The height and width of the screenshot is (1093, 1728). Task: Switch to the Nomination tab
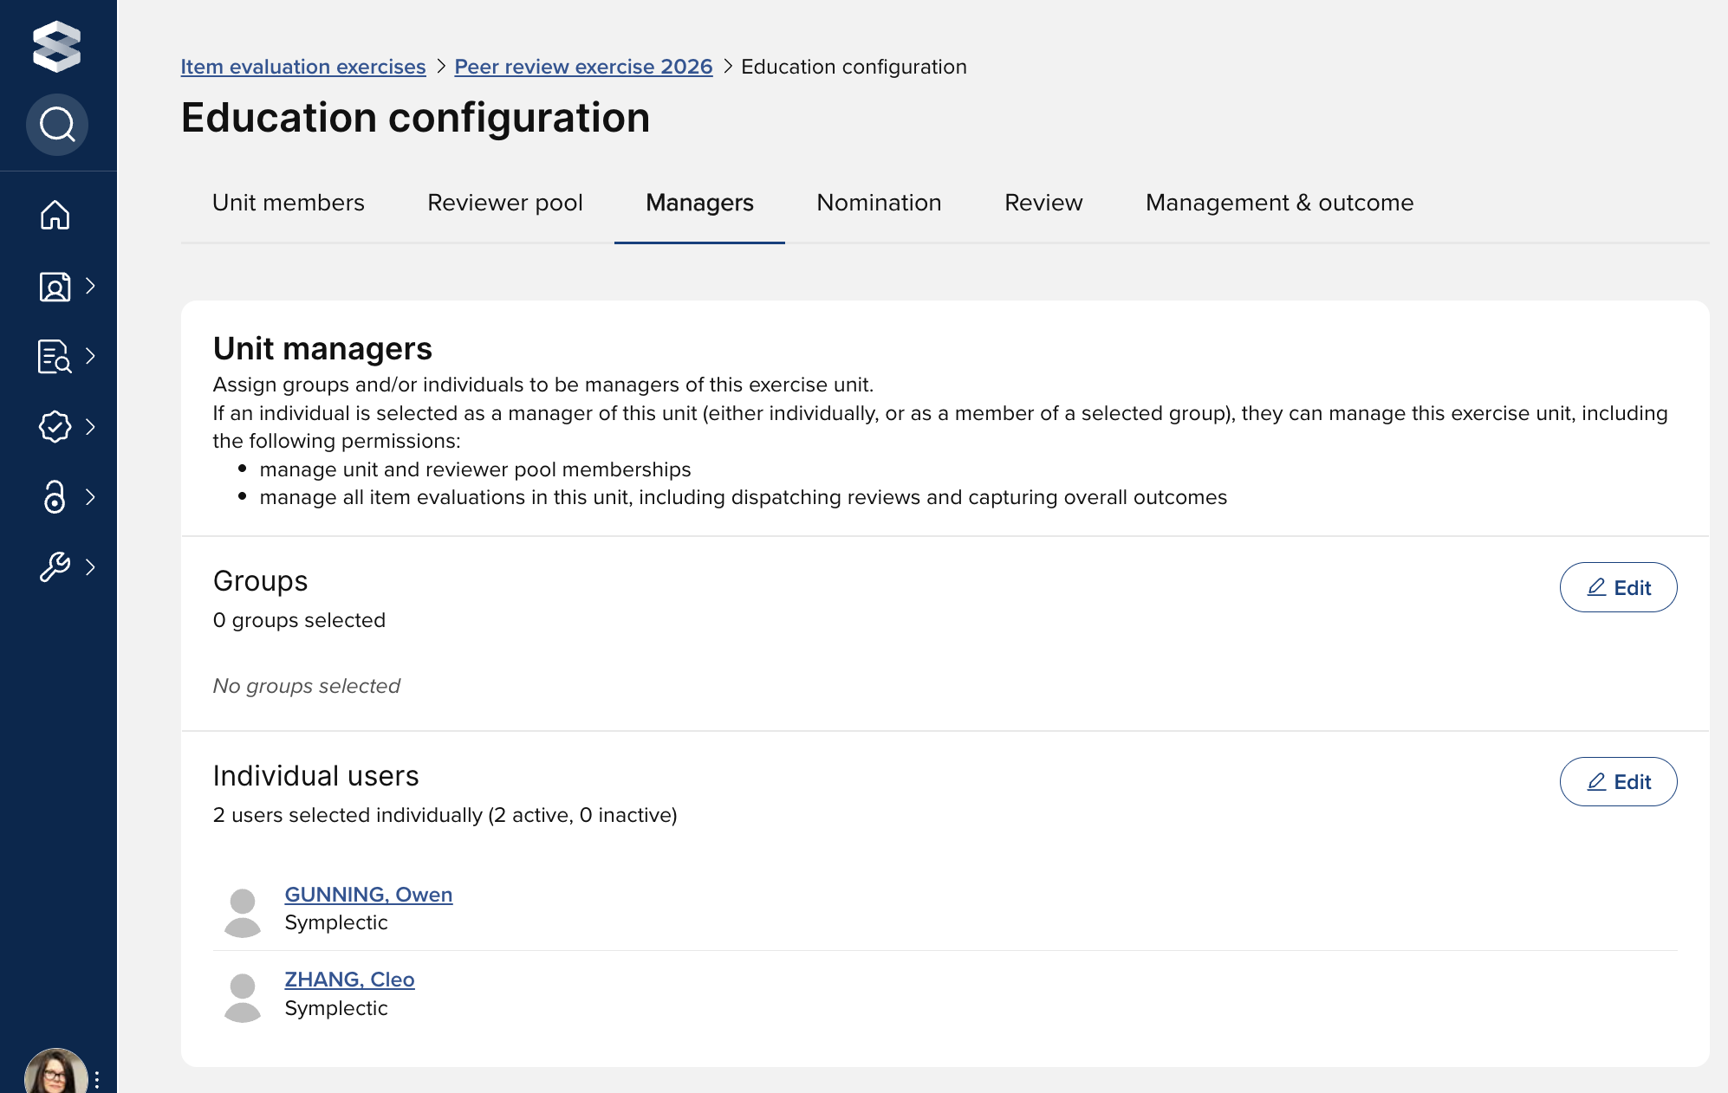(x=879, y=203)
